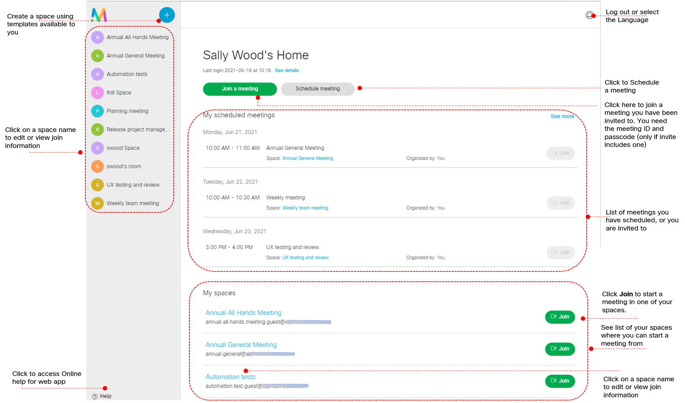This screenshot has width=685, height=403.
Task: Select UX testing and review in sidebar
Action: click(x=133, y=185)
